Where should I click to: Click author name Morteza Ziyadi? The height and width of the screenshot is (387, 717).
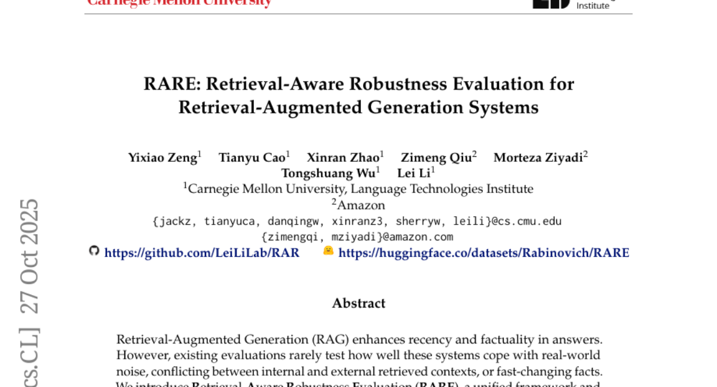point(538,158)
